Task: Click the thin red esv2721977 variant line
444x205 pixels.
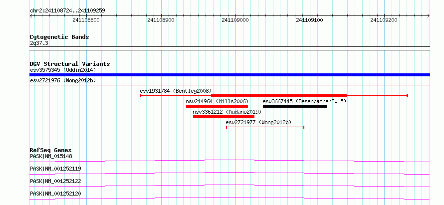Action: tap(265, 127)
